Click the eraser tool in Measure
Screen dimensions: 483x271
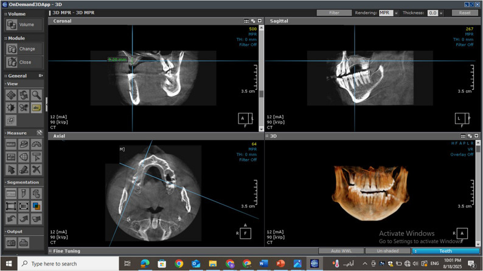pos(24,169)
